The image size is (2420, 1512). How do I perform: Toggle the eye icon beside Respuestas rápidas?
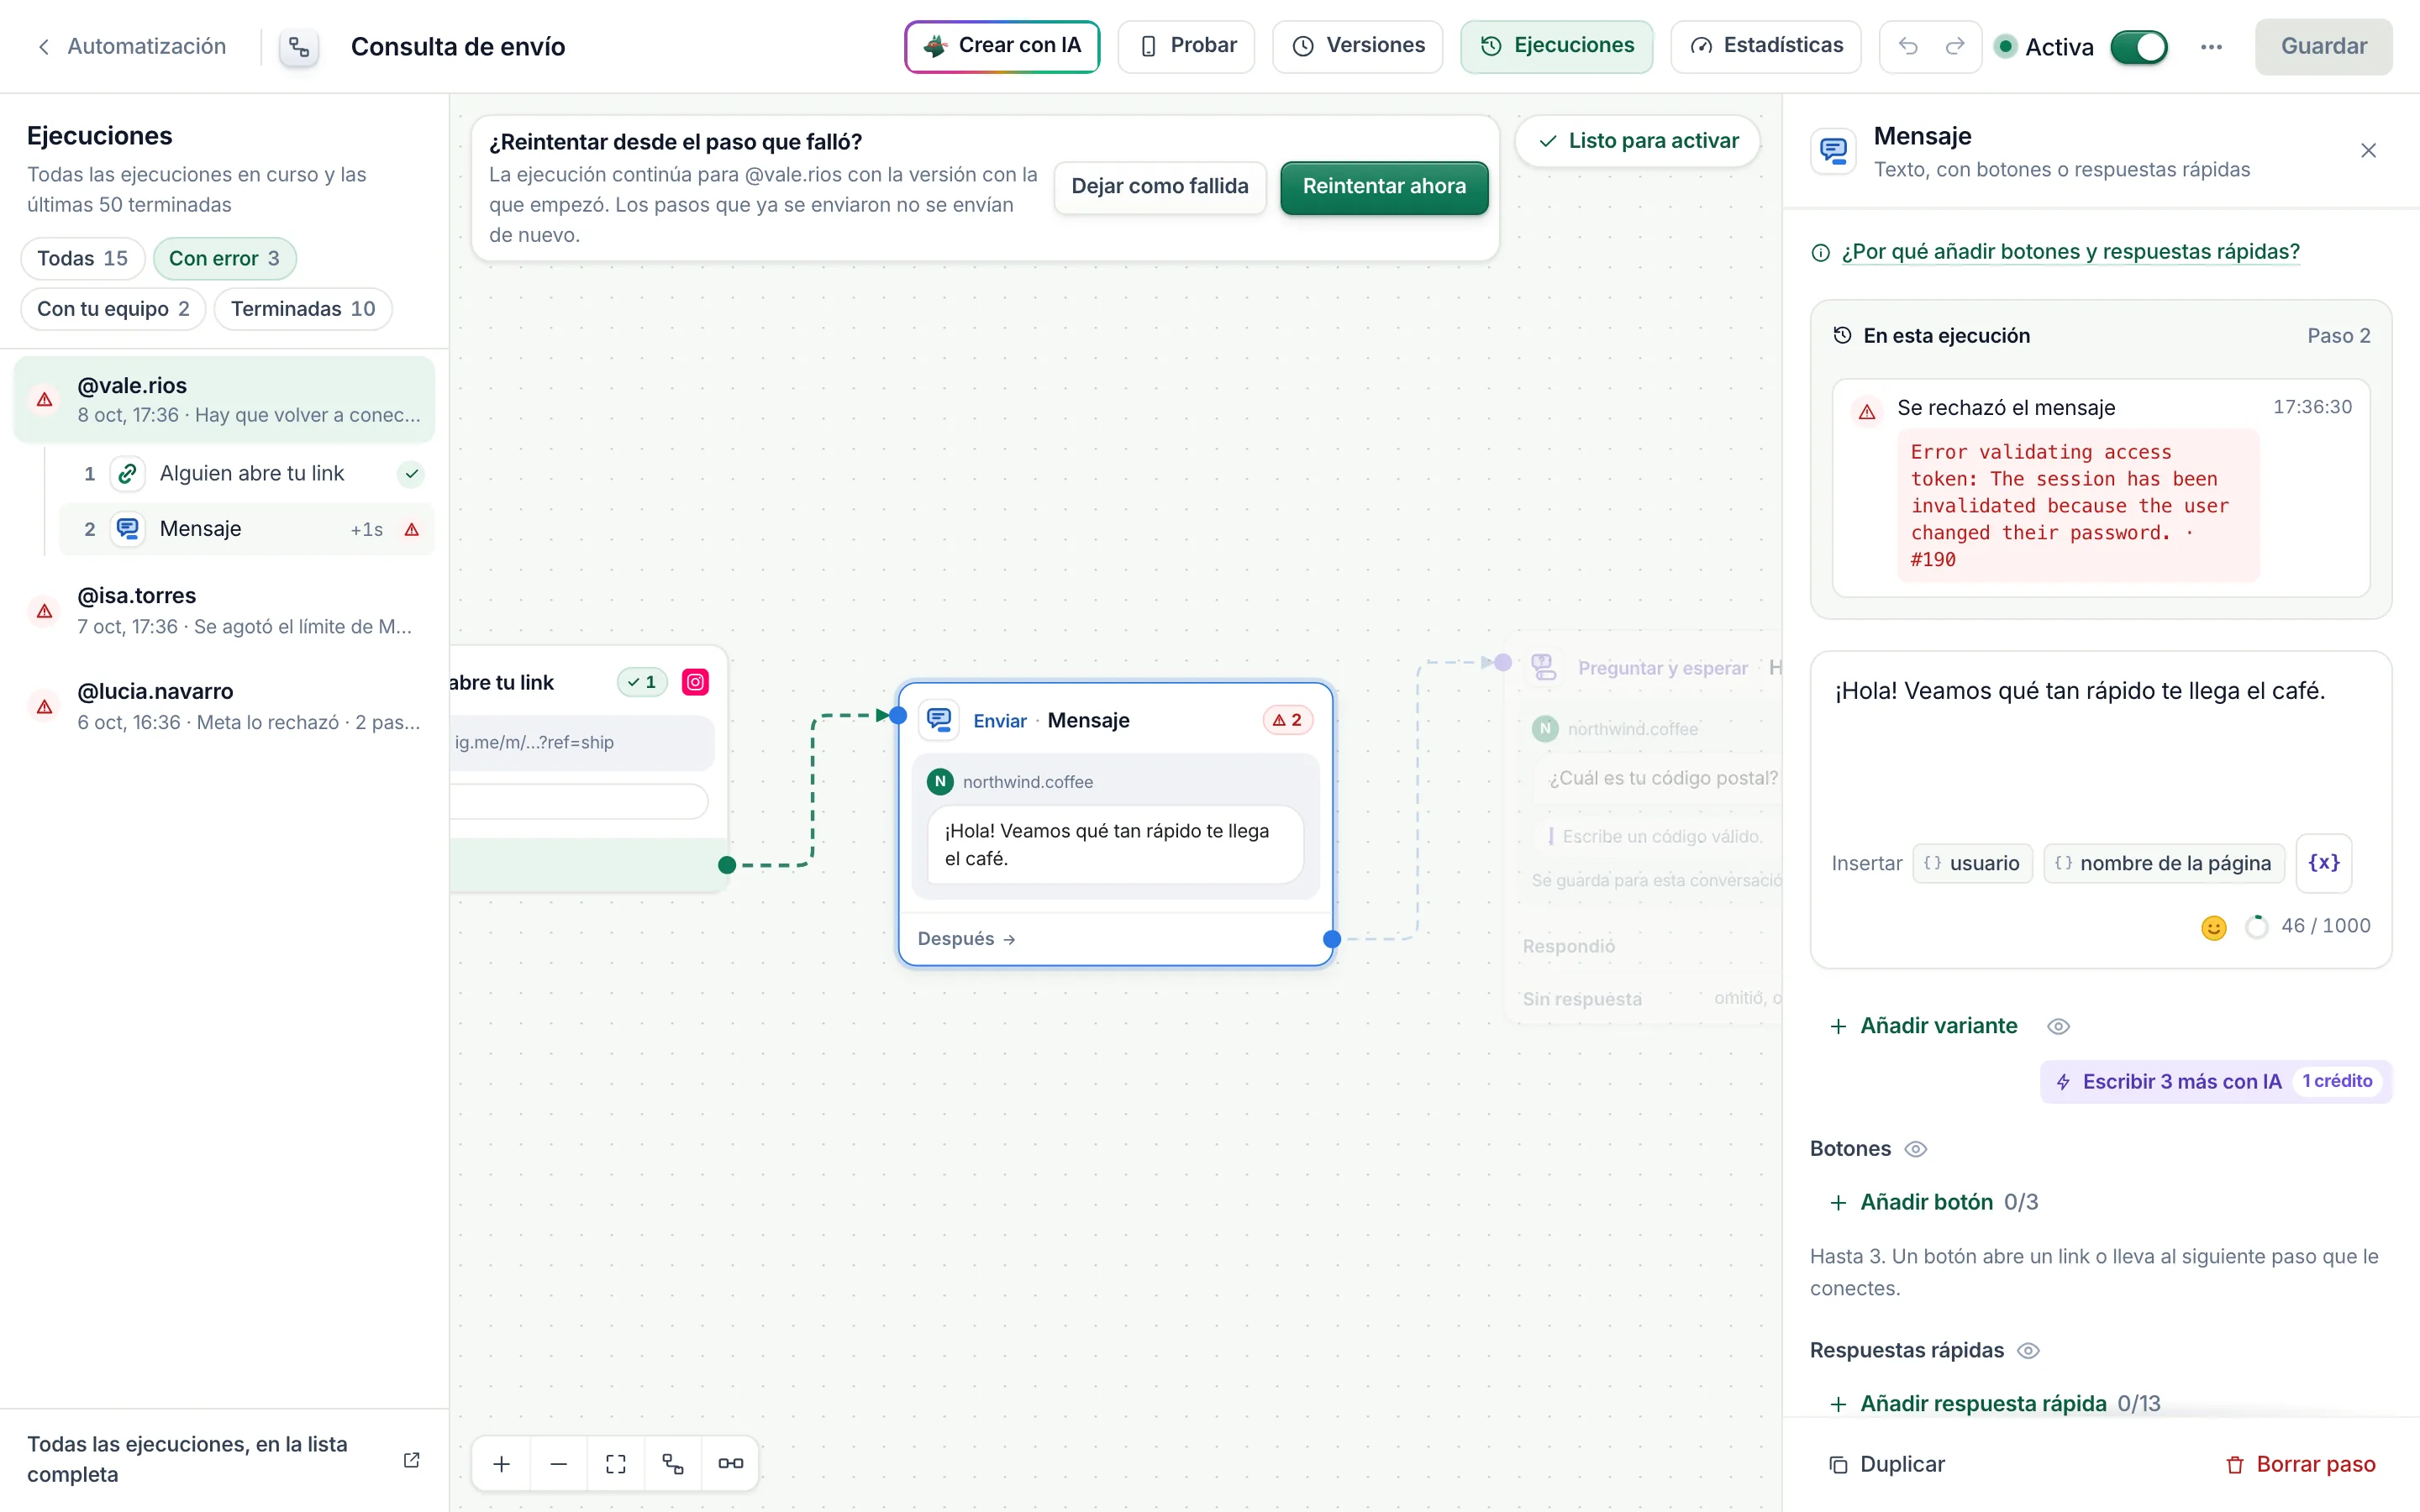coord(2028,1351)
